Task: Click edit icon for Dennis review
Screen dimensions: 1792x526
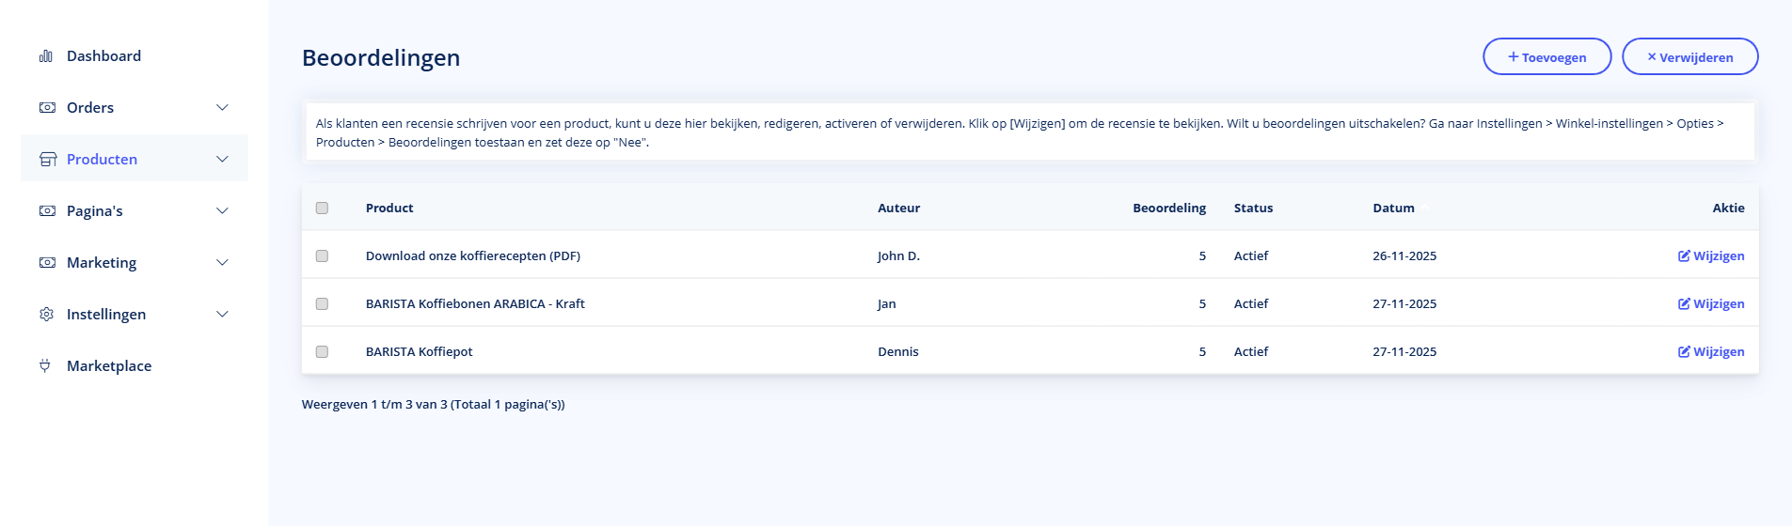Action: [1684, 352]
